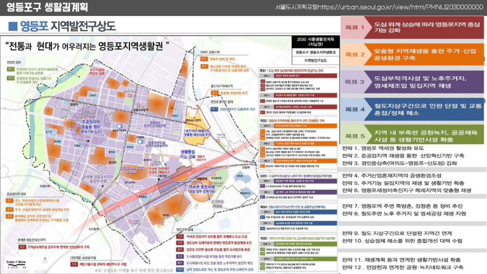Click 전략 4. 주거산업혼재지역의 공생환경조성
Viewport: 487px width, 274px height.
391,175
